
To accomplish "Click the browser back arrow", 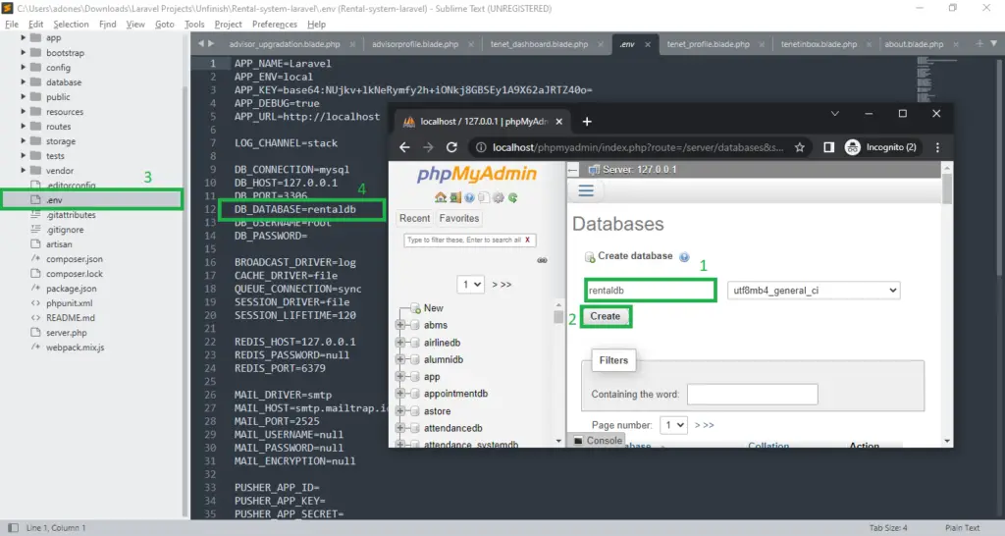I will [404, 147].
